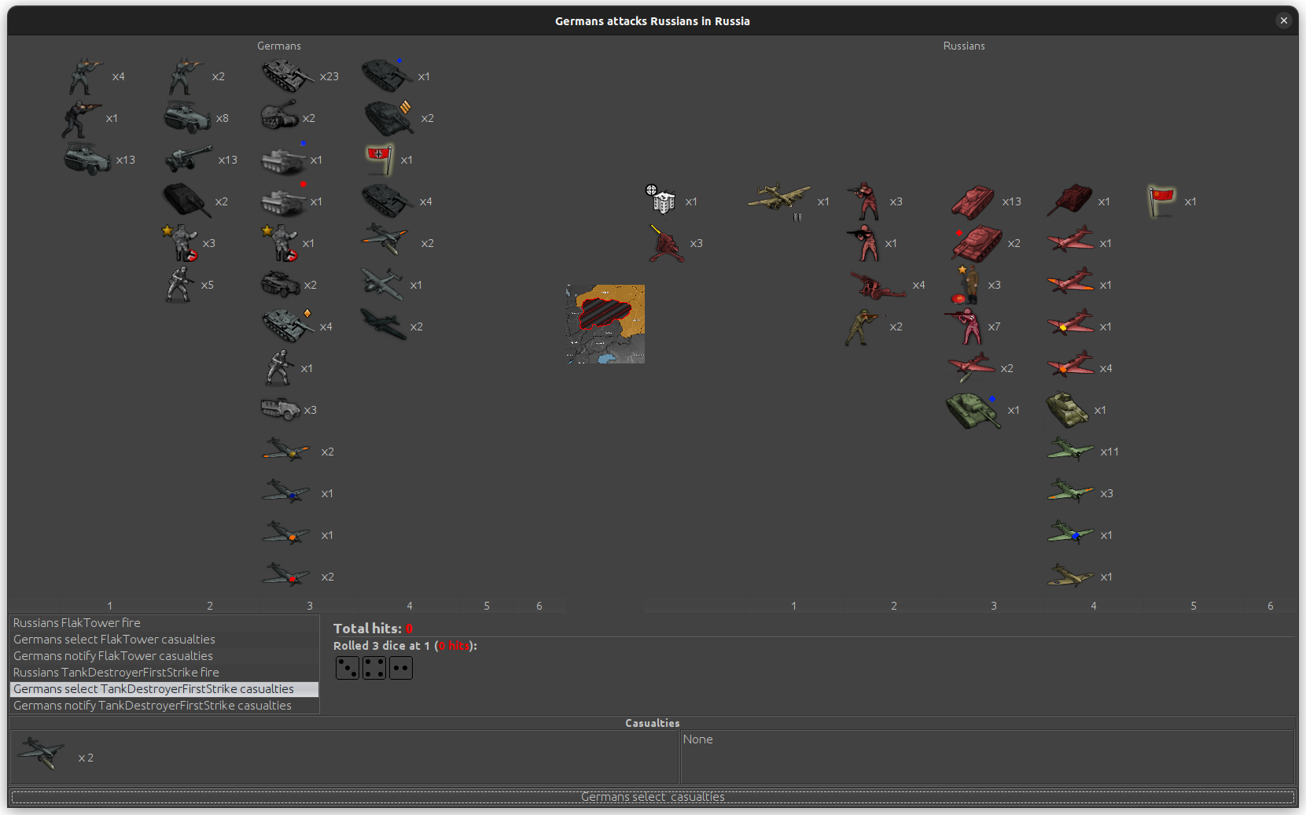This screenshot has height=815, width=1306.
Task: Select the German artillery x13 icon
Action: [189, 160]
